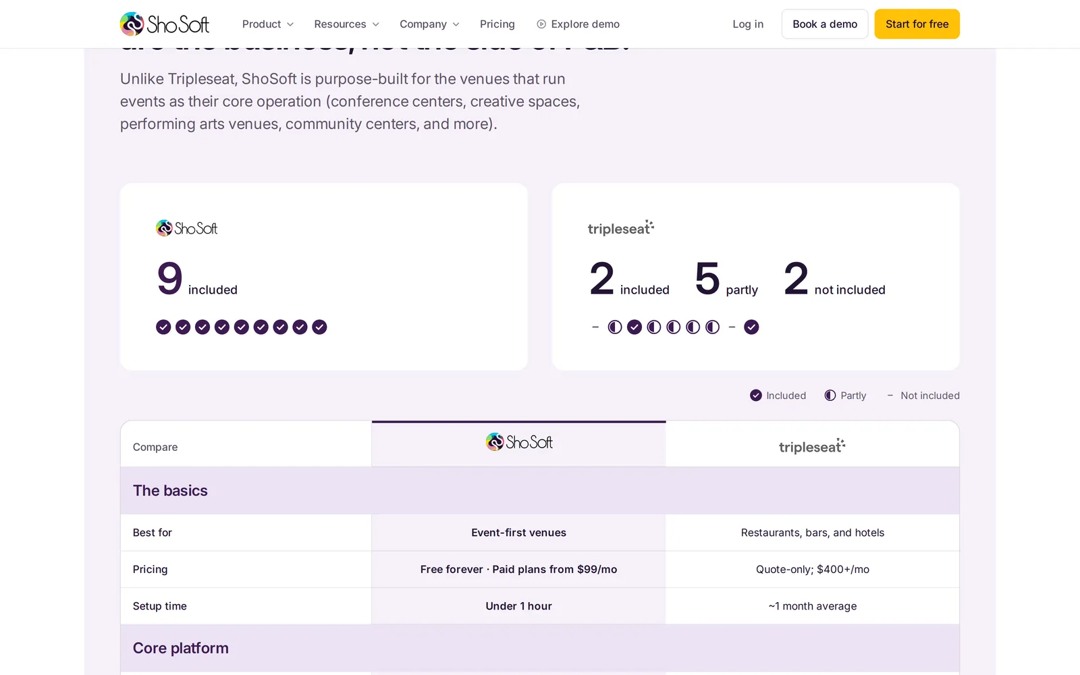Click the Book a demo button
Screen dimensions: 1080x675
pos(825,24)
